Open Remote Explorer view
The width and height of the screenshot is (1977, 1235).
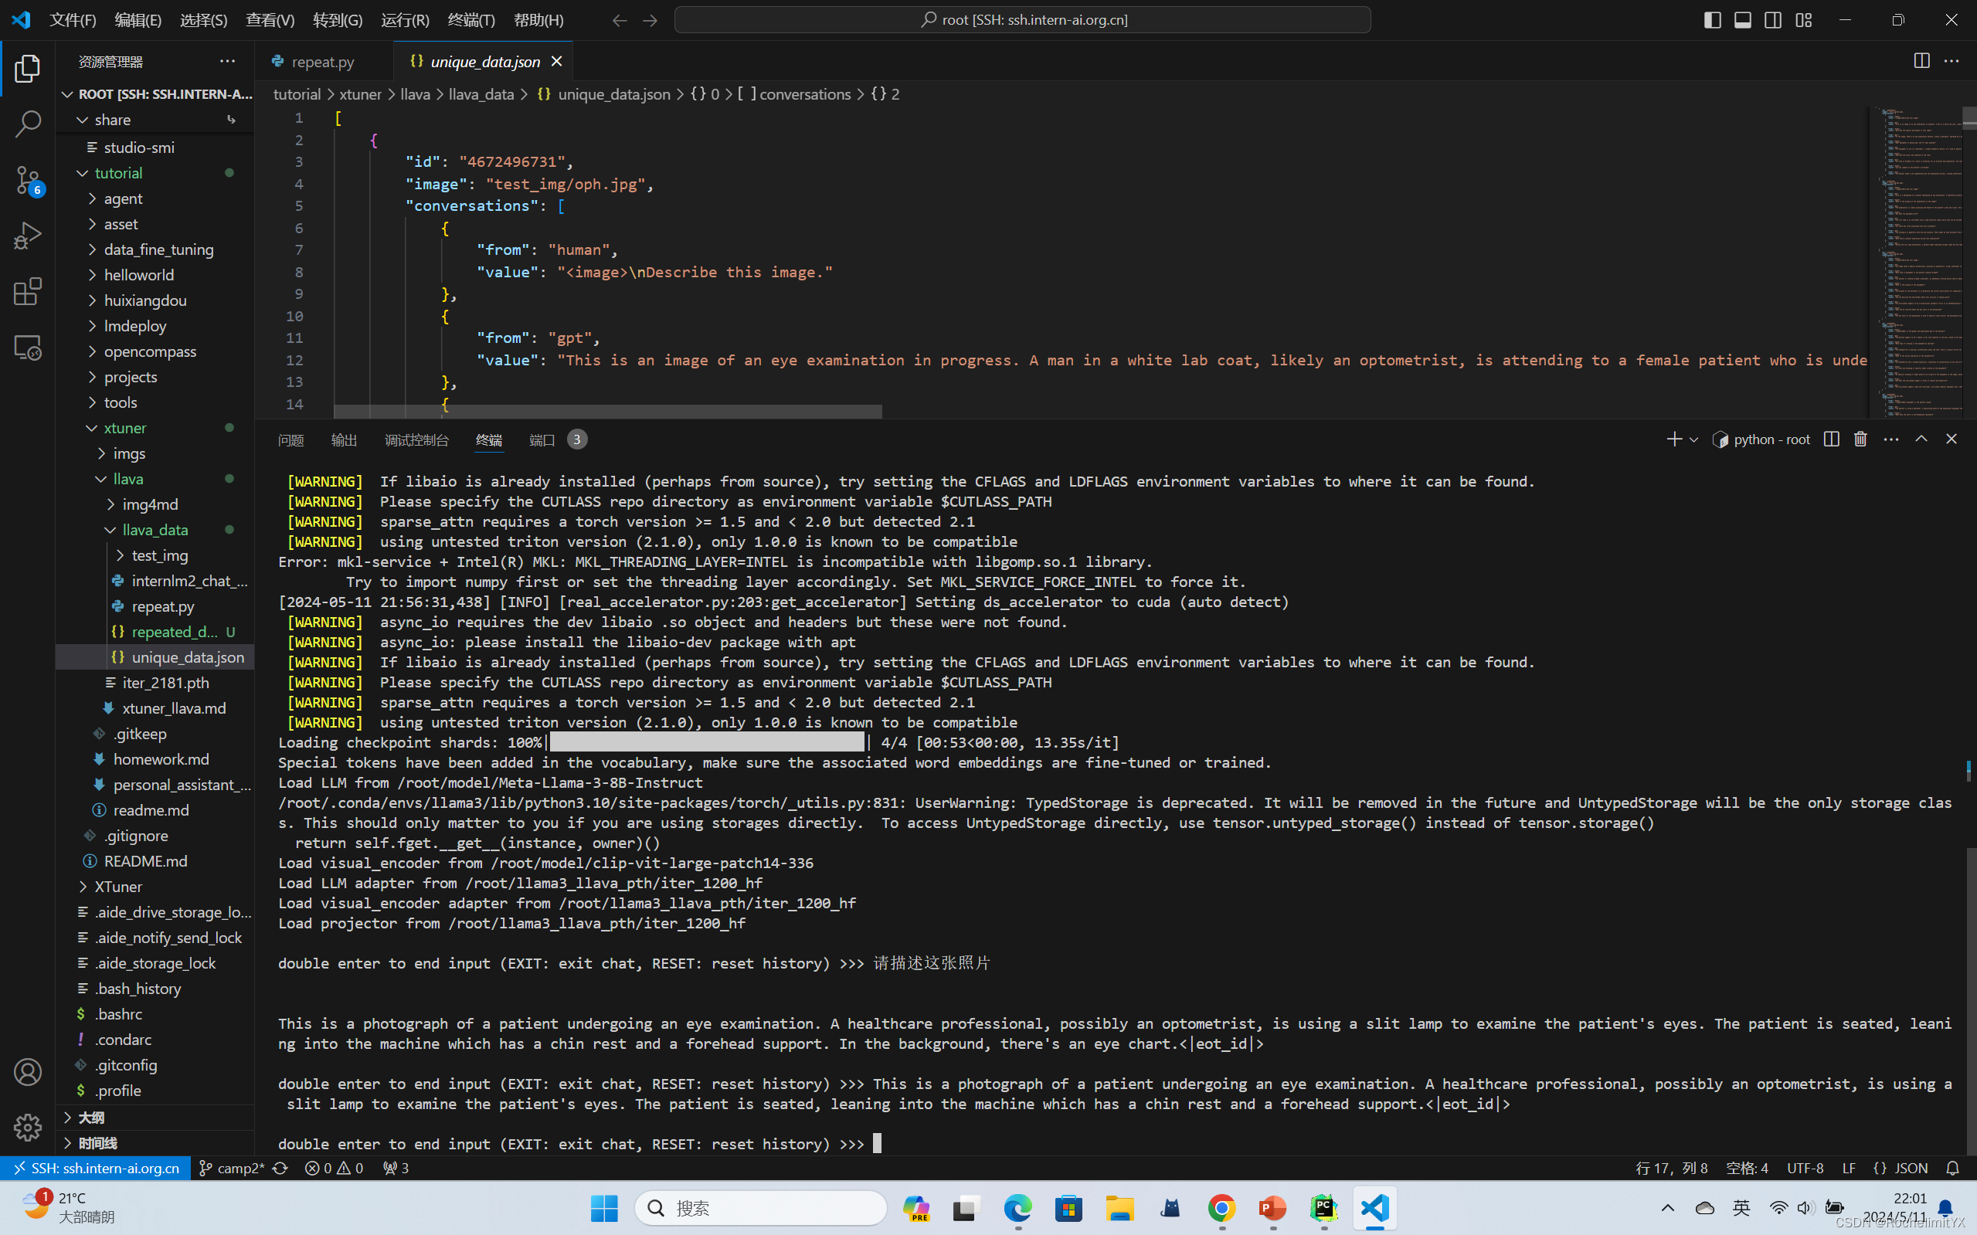28,348
